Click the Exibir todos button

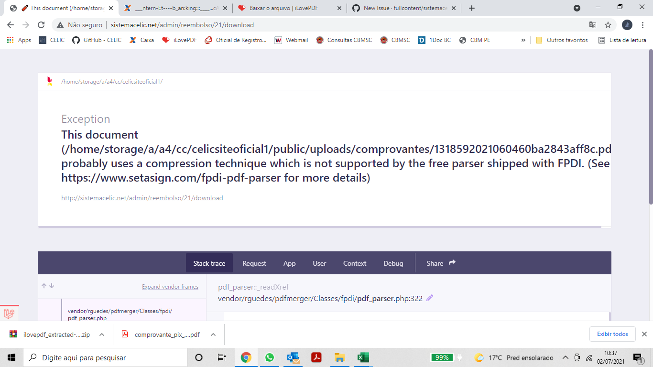(x=612, y=334)
